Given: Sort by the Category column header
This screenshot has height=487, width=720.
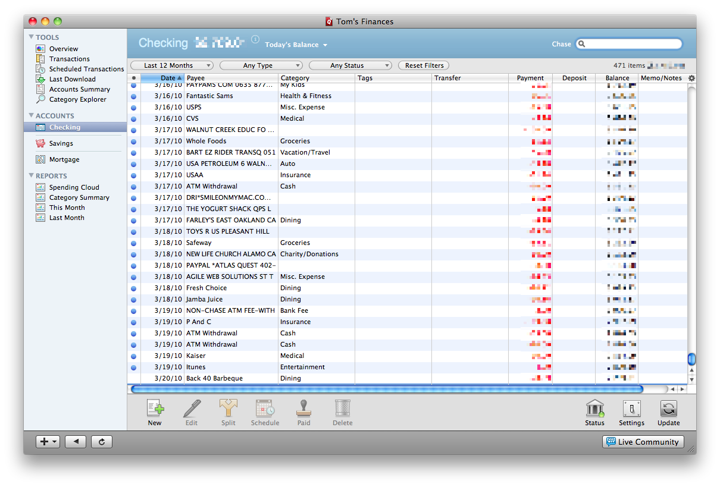Looking at the screenshot, I should pos(317,78).
